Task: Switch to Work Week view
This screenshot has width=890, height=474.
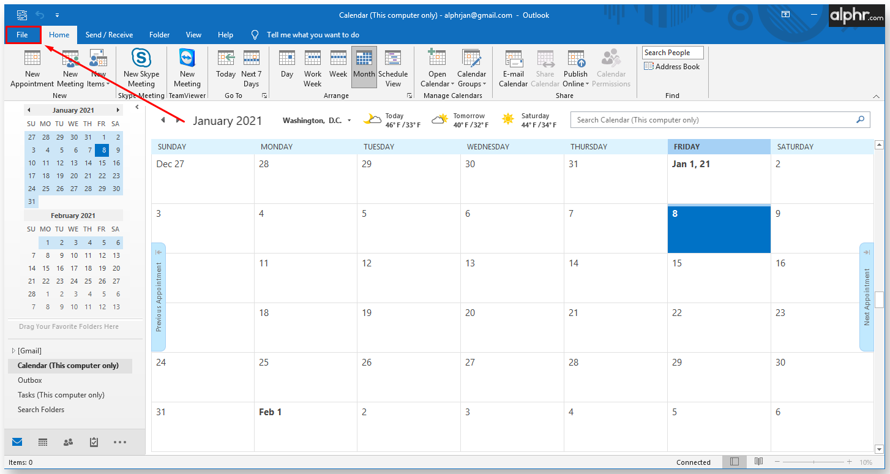Action: click(313, 68)
